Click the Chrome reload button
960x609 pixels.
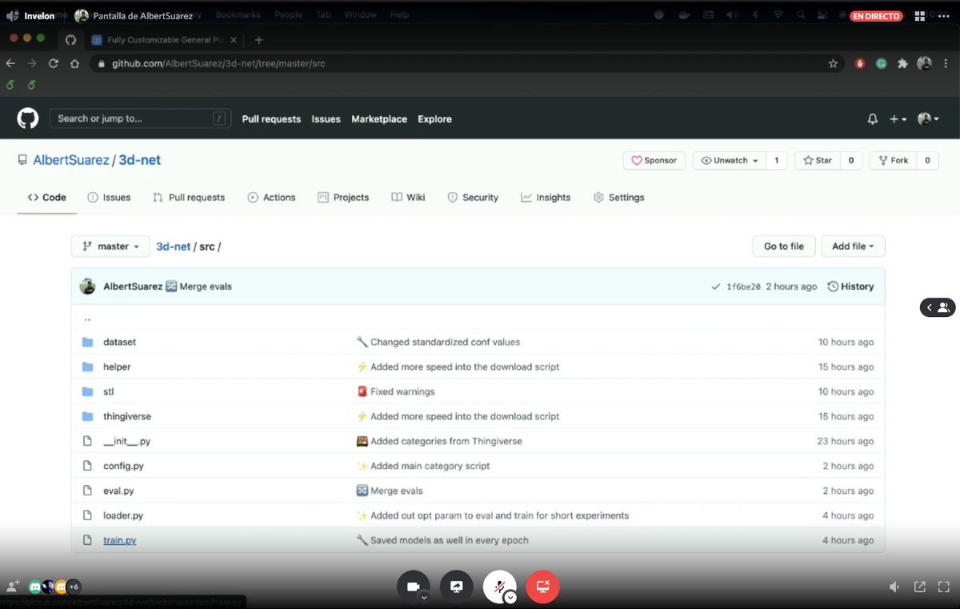coord(54,63)
